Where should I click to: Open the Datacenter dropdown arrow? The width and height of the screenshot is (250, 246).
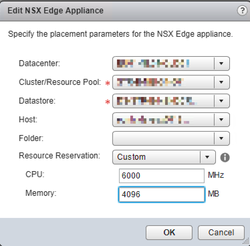click(x=221, y=64)
